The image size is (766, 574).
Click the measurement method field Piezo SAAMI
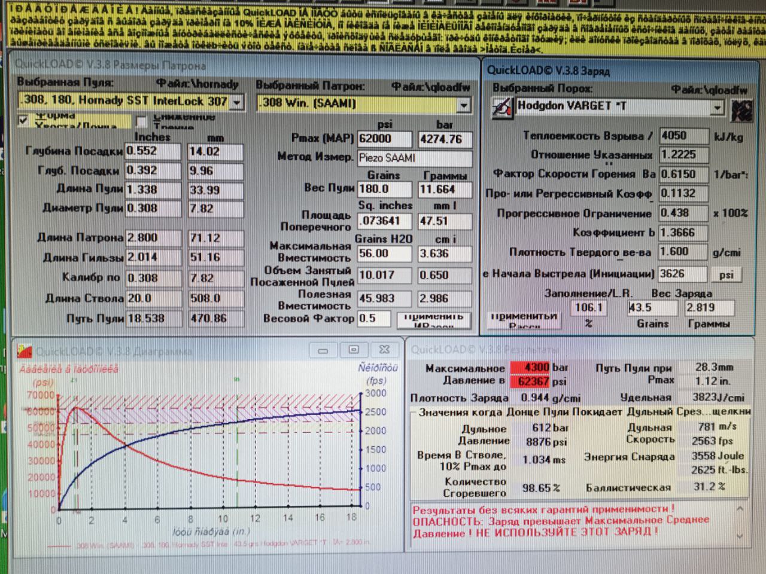click(415, 158)
